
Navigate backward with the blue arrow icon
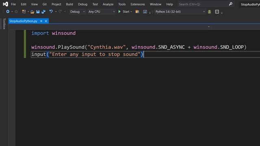point(8,12)
